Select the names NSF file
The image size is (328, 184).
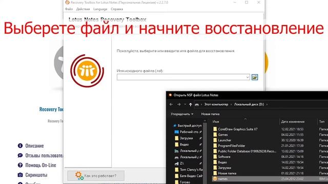pyautogui.click(x=270, y=179)
